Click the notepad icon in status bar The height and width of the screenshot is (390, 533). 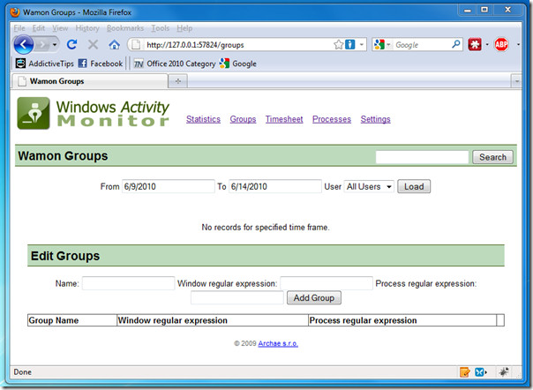(x=465, y=372)
